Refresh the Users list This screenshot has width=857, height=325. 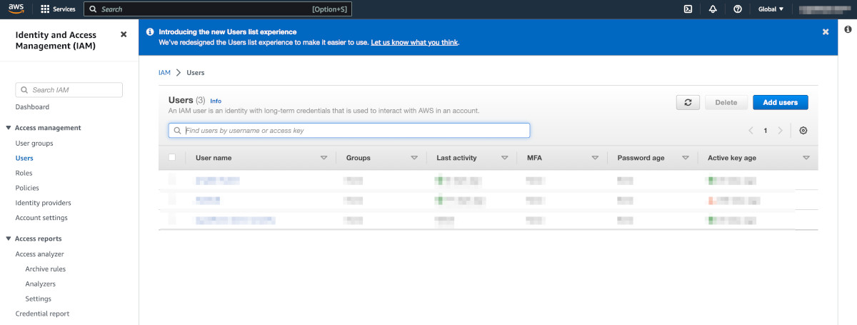pos(688,103)
